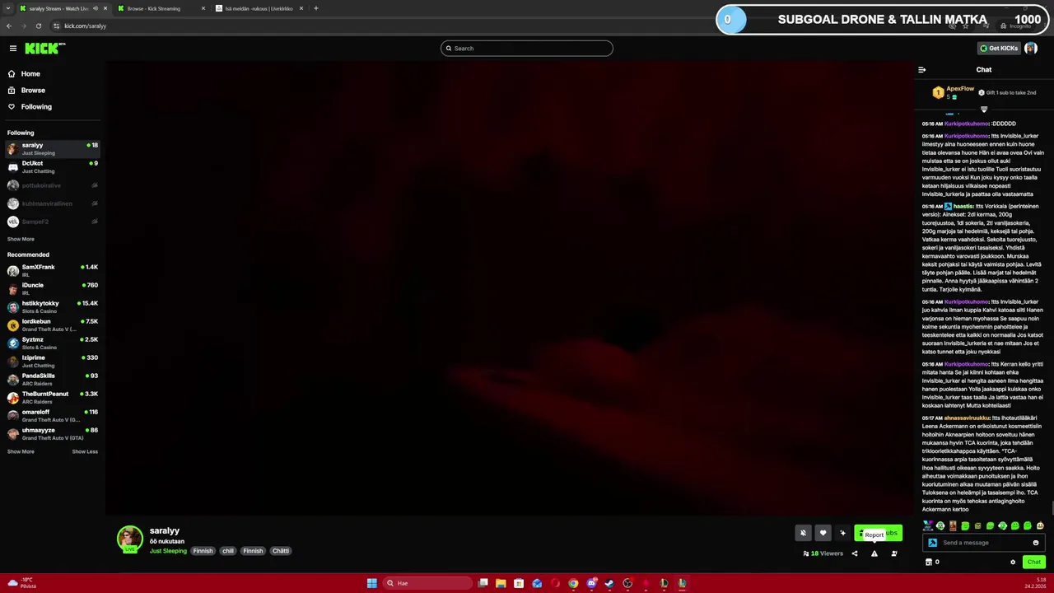1054x593 pixels.
Task: Open a new browser tab
Action: [316, 8]
